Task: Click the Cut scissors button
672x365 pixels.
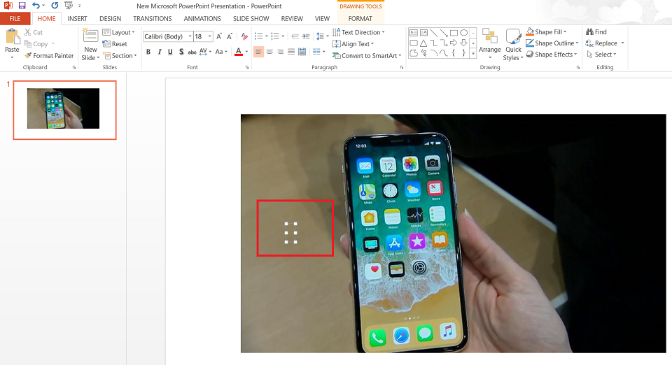Action: (34, 32)
